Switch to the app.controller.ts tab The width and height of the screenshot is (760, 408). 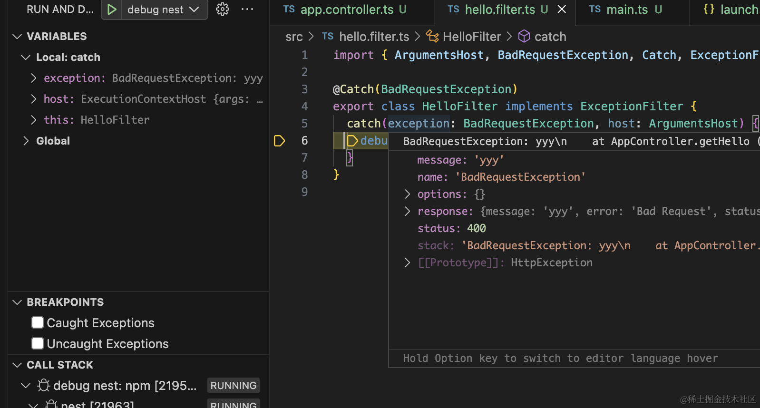(347, 10)
